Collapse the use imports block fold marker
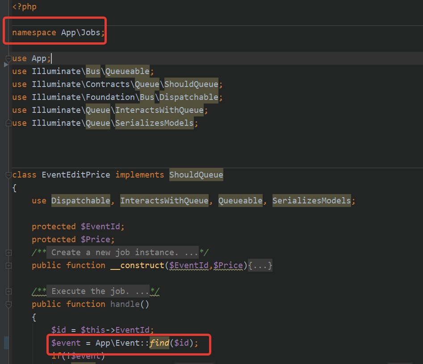423x364 pixels. pyautogui.click(x=8, y=58)
